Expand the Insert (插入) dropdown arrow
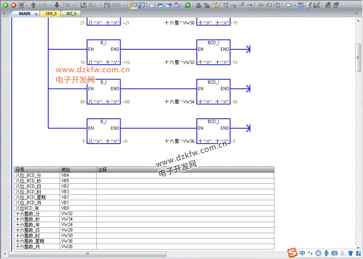Image resolution: width=363 pixels, height=259 pixels. coord(100,5)
